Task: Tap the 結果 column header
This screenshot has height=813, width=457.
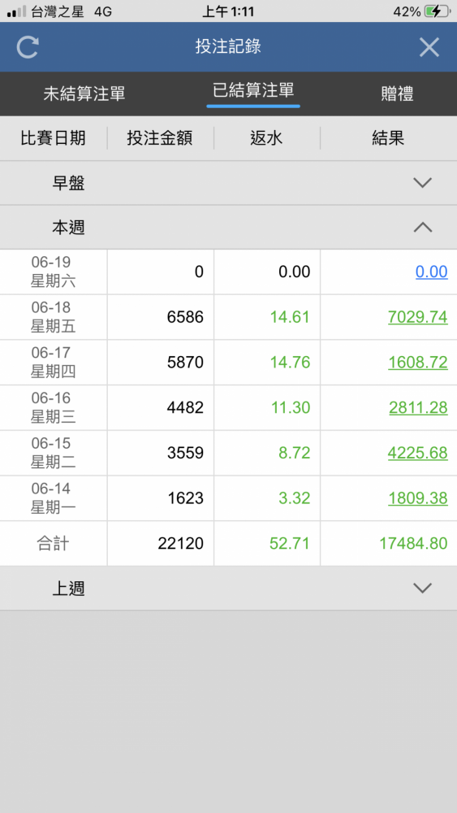Action: coord(388,138)
